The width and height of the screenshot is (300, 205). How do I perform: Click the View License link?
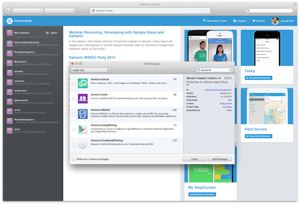tap(225, 103)
